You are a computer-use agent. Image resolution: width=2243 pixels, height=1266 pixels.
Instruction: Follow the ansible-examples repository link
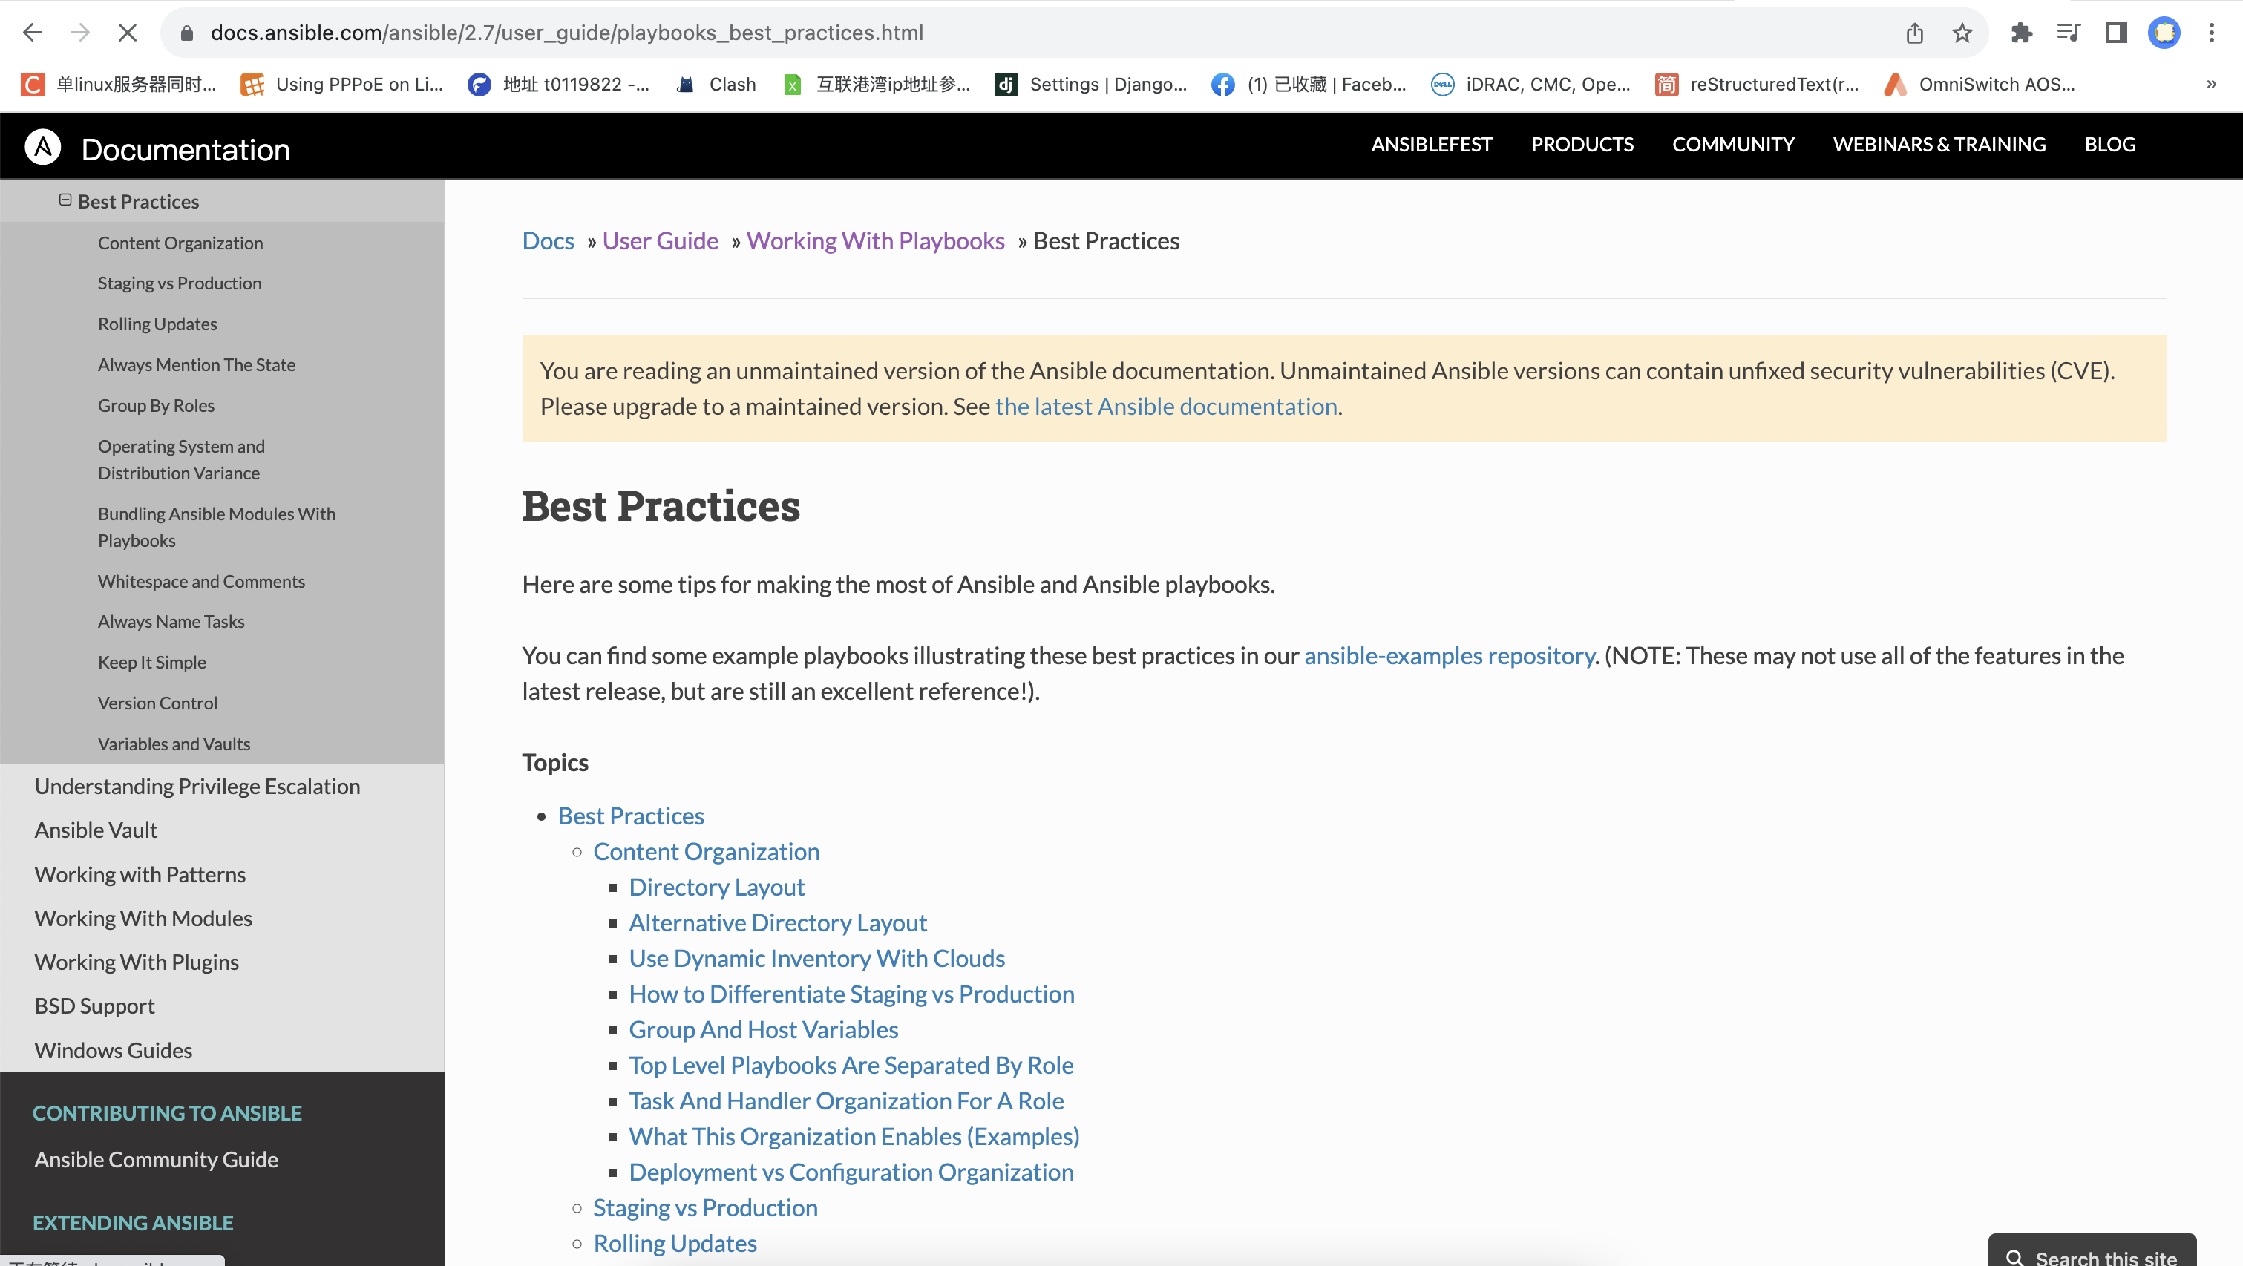coord(1449,656)
